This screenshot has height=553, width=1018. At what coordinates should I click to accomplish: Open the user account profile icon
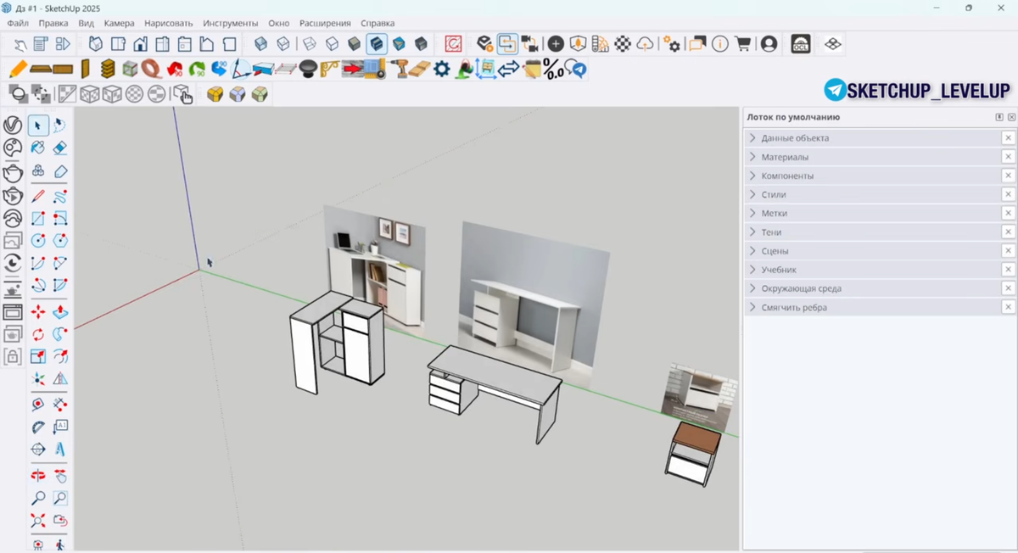tap(769, 44)
